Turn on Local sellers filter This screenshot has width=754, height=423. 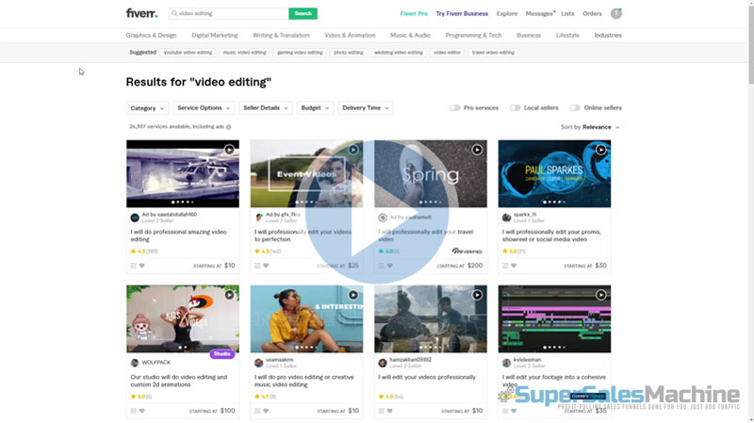515,108
